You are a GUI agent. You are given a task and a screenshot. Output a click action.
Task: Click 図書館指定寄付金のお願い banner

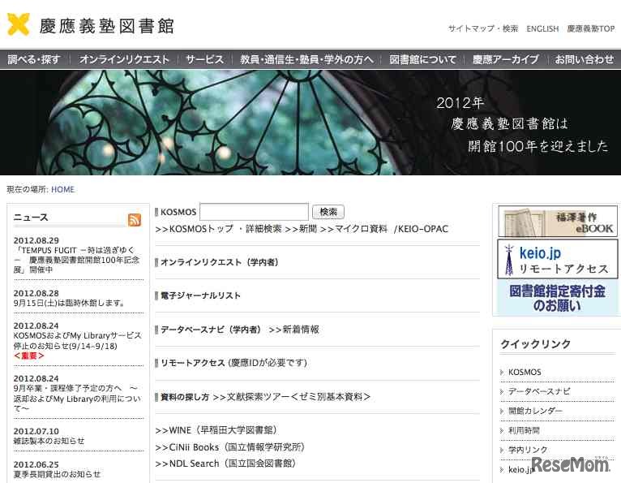point(557,297)
